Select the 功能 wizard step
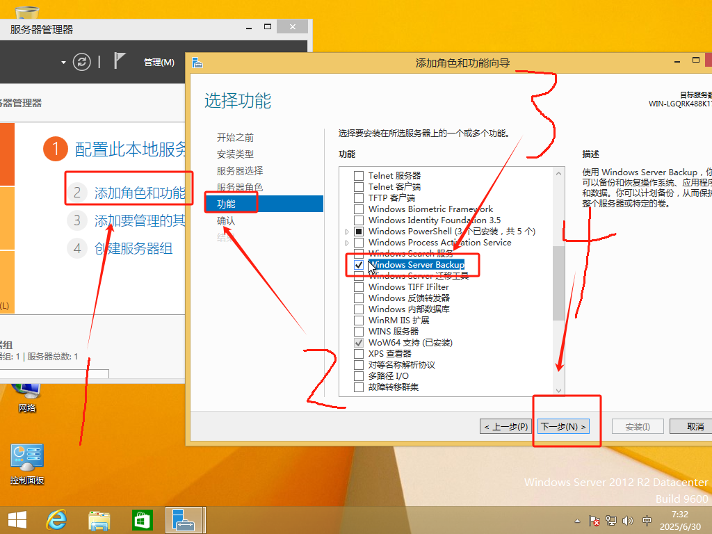Viewport: 712px width, 534px height. click(x=264, y=204)
